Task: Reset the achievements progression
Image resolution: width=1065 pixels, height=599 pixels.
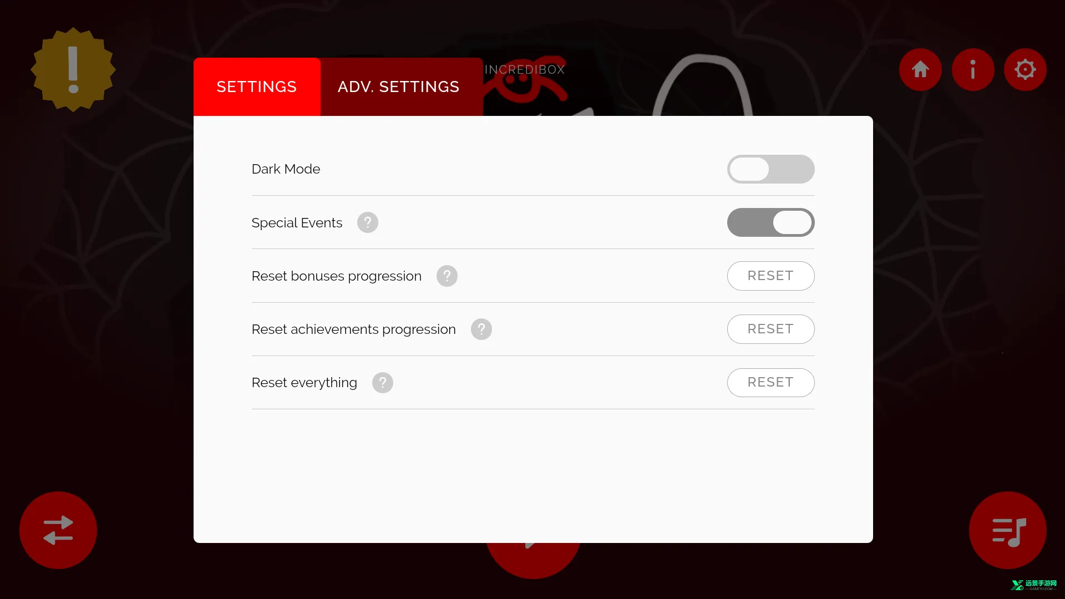Action: tap(771, 329)
